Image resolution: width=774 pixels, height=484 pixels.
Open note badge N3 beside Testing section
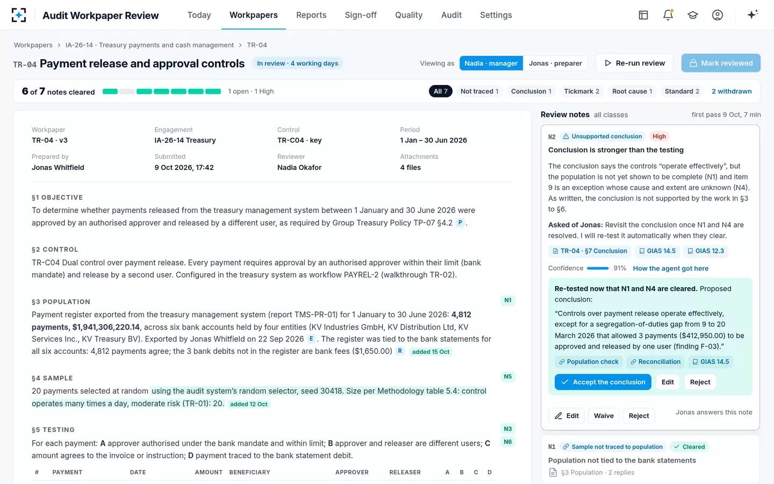point(508,429)
